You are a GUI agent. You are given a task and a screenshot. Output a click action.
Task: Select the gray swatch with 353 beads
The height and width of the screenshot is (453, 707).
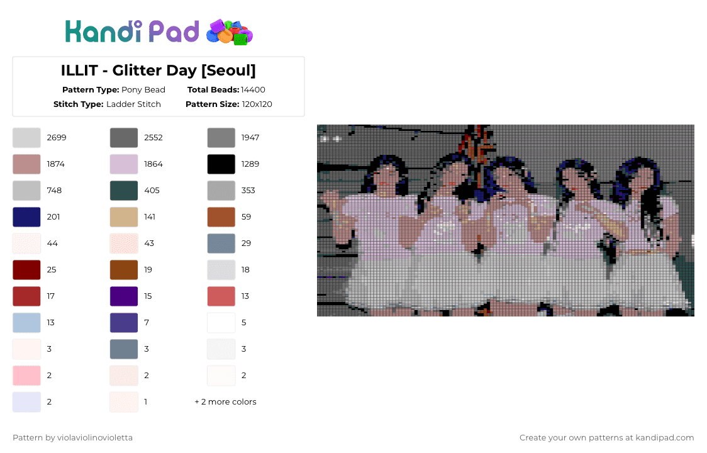[221, 191]
